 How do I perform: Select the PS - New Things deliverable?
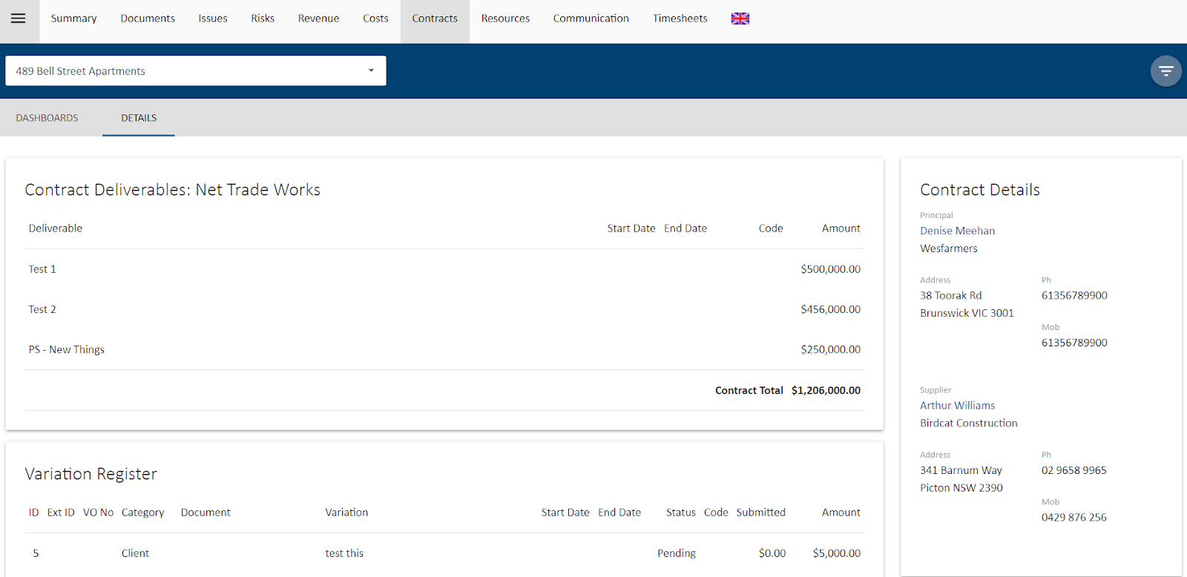point(66,349)
